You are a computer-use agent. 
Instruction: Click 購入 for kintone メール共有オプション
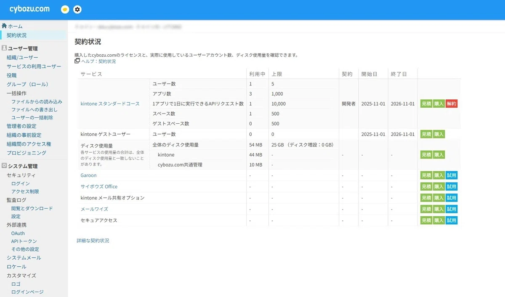(439, 198)
